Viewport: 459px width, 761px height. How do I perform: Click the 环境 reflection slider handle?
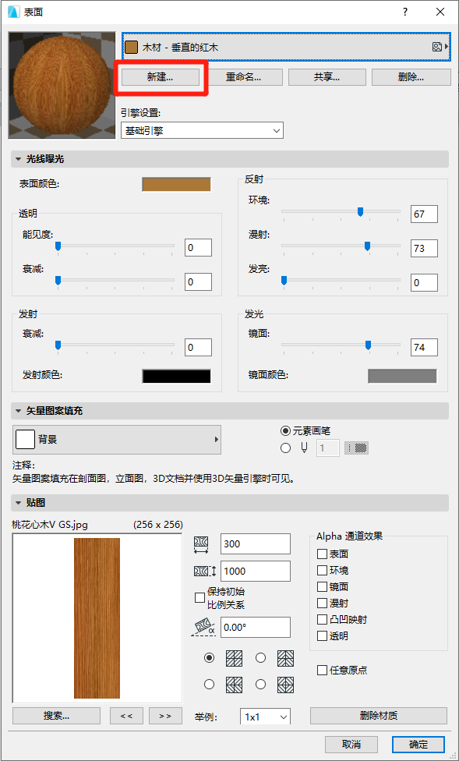361,211
